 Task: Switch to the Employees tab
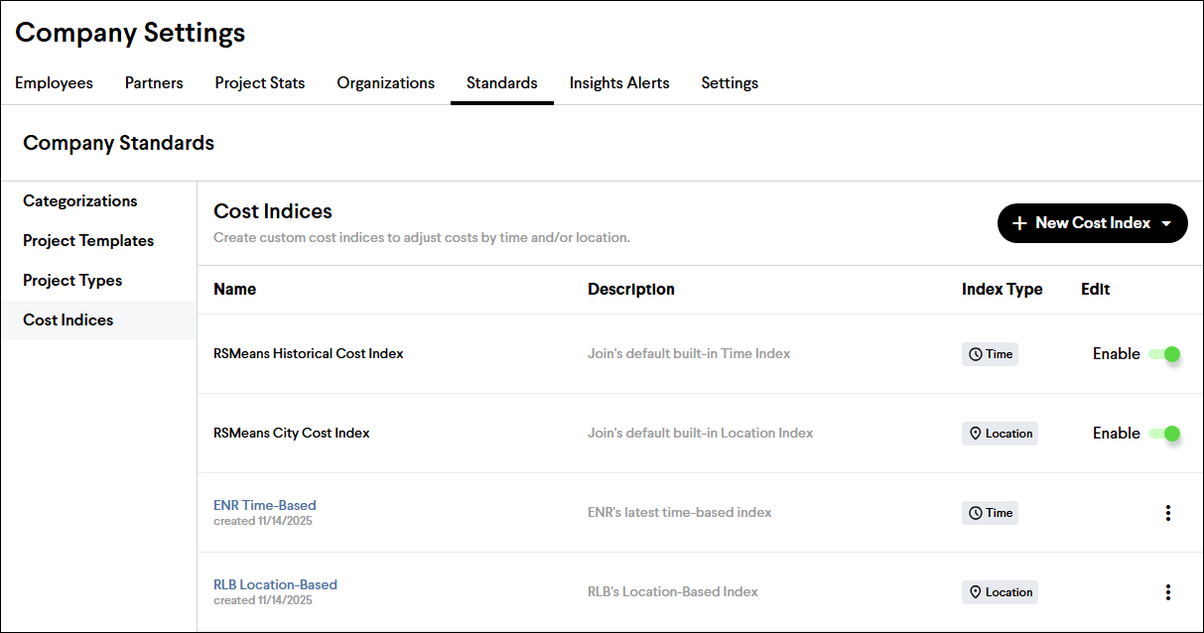tap(54, 83)
